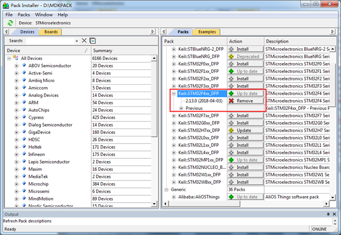
Task: Select the 2.13.0 (2018-04-03) version row
Action: (204, 101)
